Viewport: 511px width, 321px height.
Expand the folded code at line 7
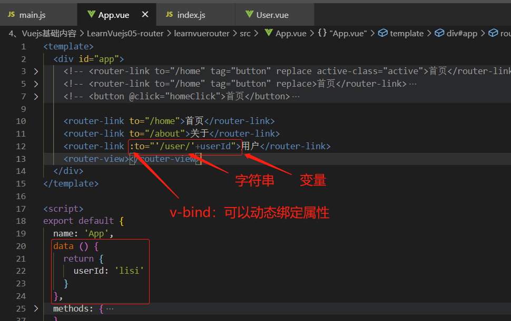coord(36,97)
